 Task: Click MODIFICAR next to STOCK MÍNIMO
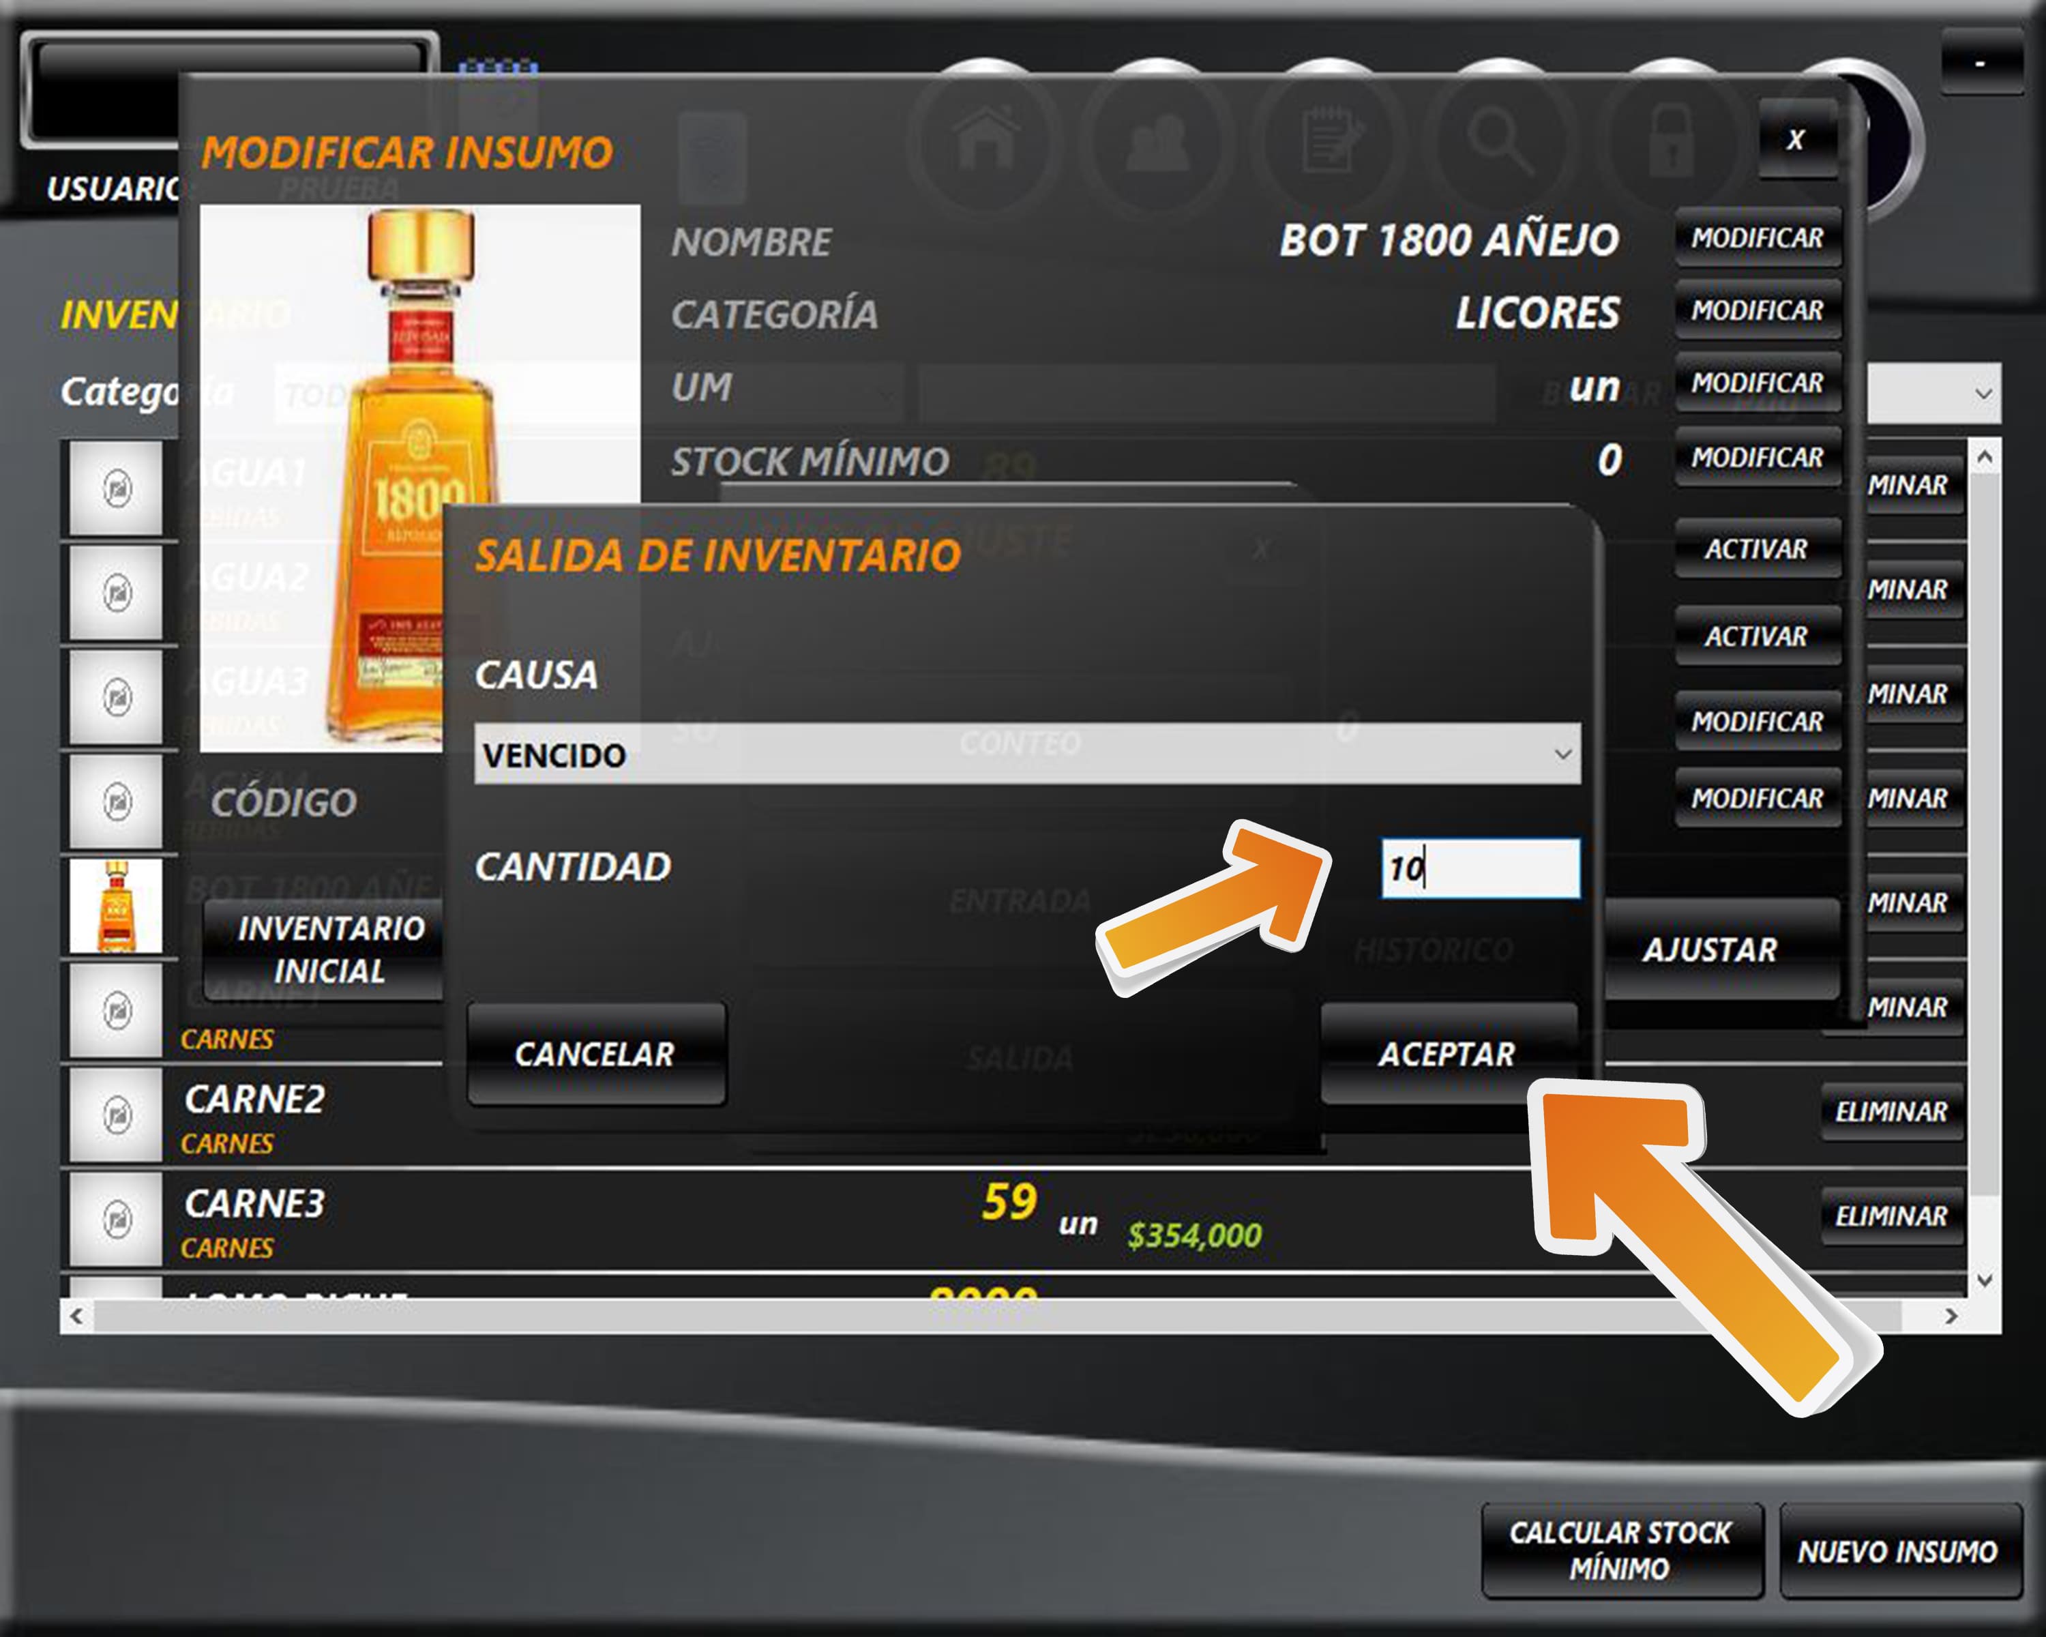1757,458
